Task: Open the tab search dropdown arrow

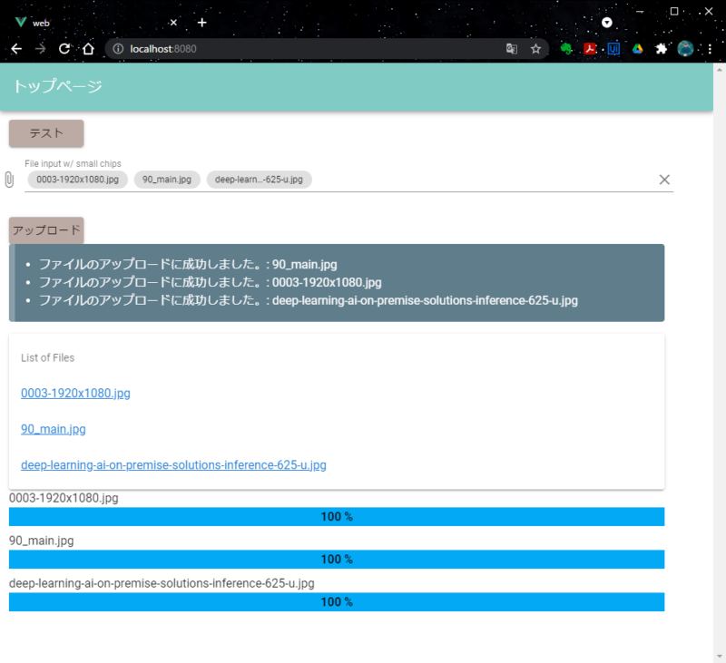Action: (607, 22)
